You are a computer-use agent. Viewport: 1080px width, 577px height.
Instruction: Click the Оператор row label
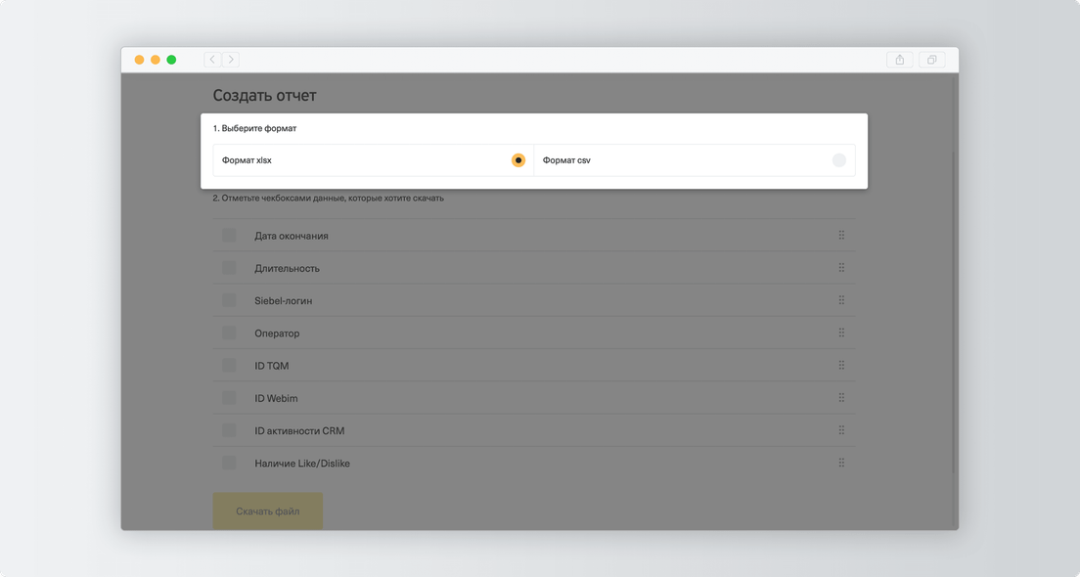[x=277, y=333]
